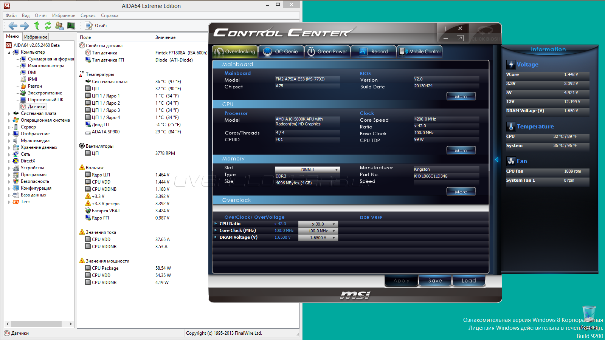Image resolution: width=605 pixels, height=340 pixels.
Task: Click the tree scrollbar right arrow
Action: point(70,324)
